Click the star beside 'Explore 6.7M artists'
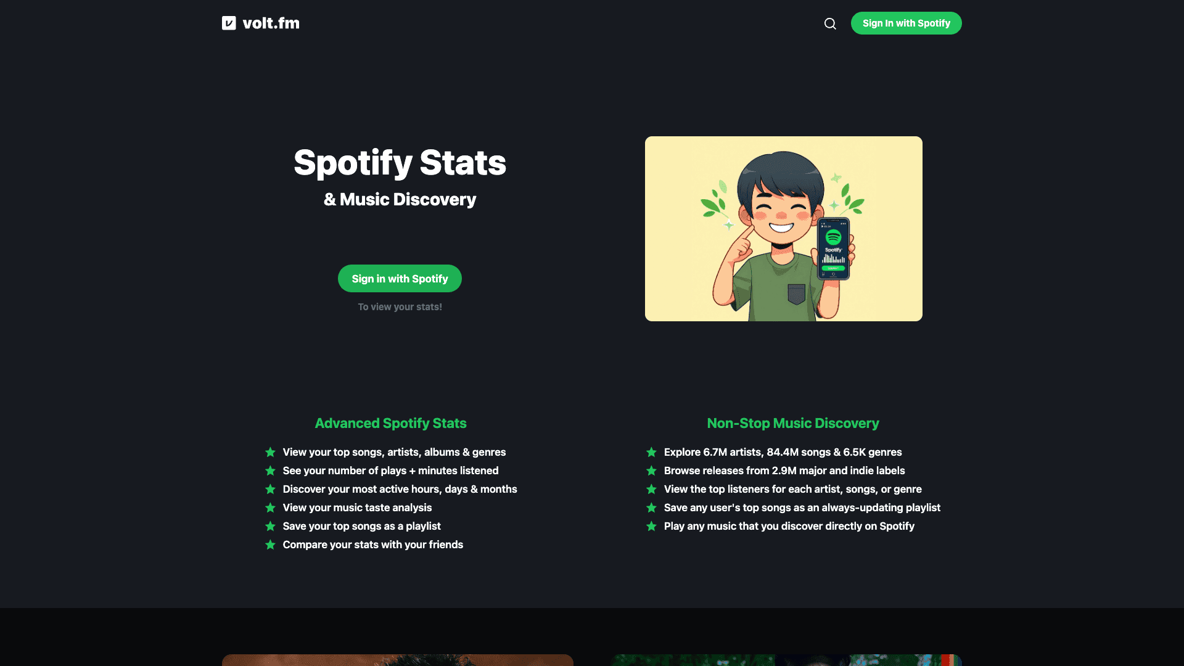The height and width of the screenshot is (666, 1184). click(651, 452)
